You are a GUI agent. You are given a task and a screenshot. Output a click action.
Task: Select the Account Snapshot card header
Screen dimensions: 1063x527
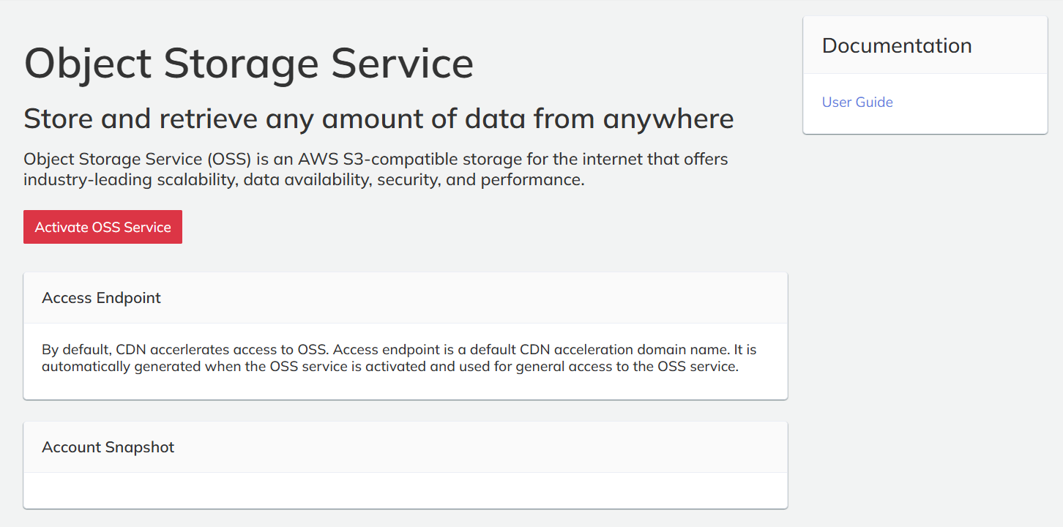tap(108, 447)
